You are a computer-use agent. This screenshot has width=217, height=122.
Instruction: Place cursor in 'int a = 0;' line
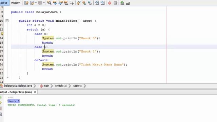point(36,25)
